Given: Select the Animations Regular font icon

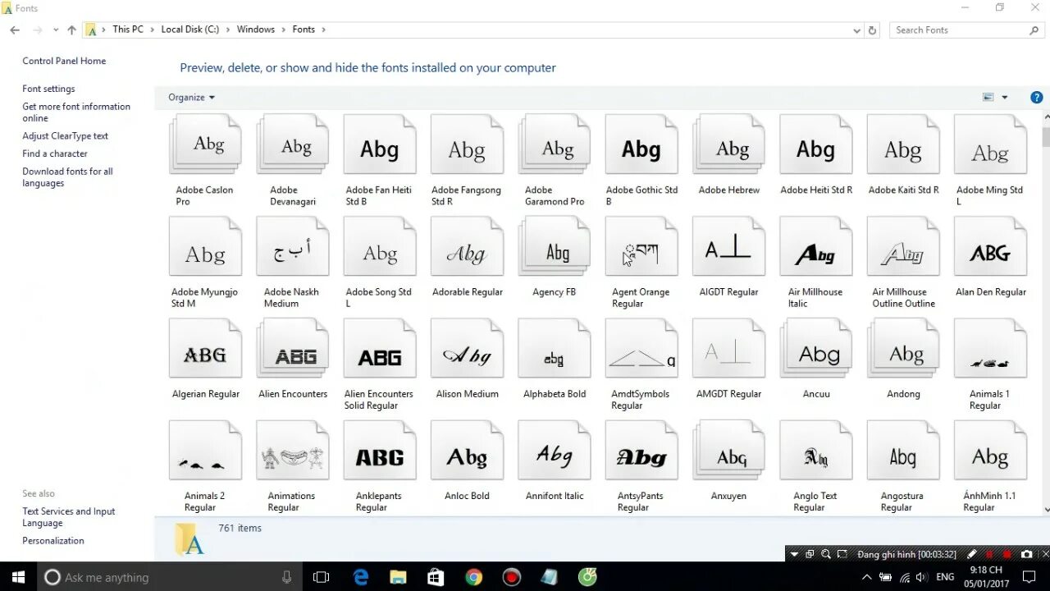Looking at the screenshot, I should pos(292,450).
